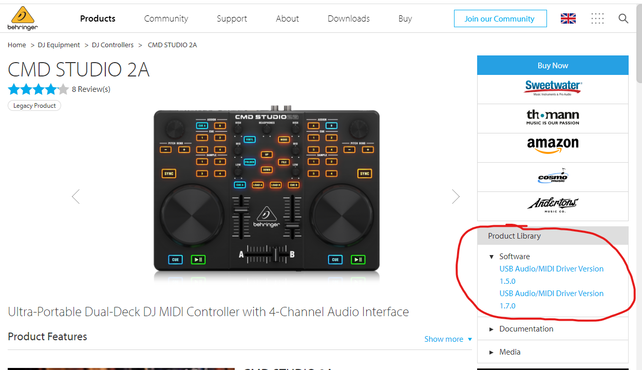Click the Join our Community button

[x=500, y=18]
